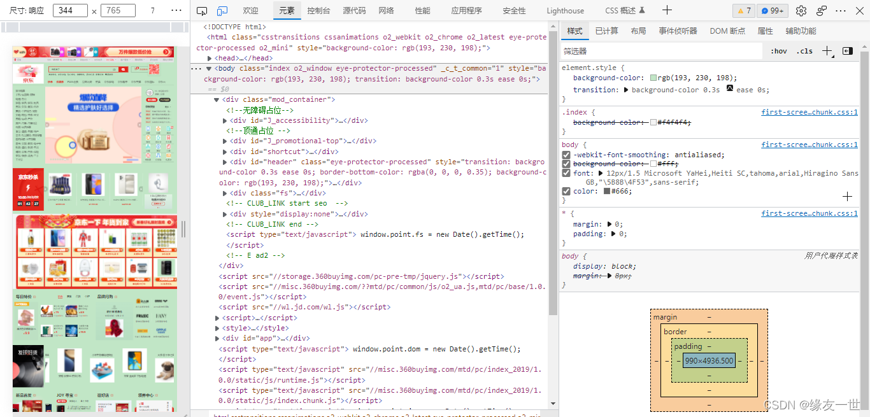
Task: Activate the inspect element picker icon
Action: (202, 11)
